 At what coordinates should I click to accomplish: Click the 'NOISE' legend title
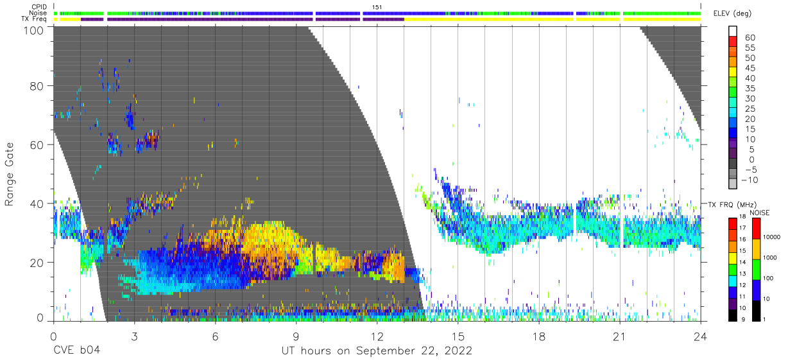761,212
